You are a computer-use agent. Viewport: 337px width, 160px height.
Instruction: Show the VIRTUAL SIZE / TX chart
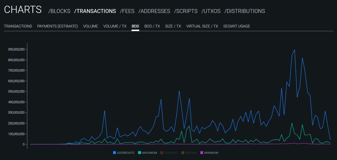point(202,26)
